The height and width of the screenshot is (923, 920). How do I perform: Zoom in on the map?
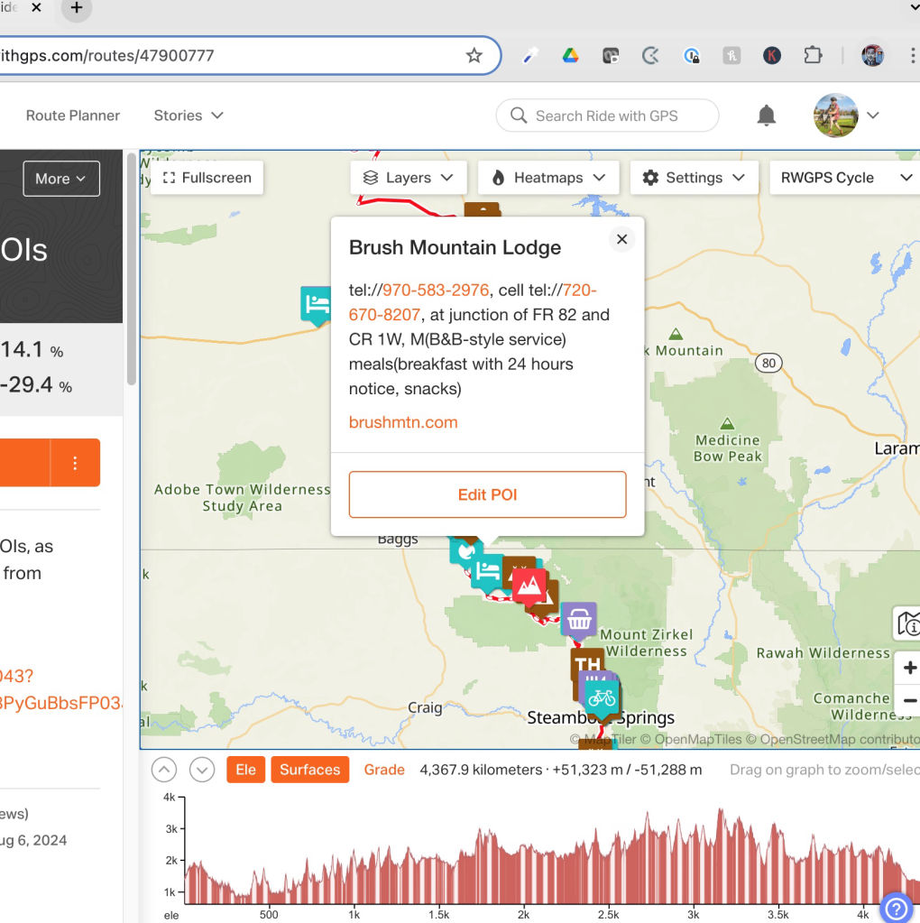(908, 668)
